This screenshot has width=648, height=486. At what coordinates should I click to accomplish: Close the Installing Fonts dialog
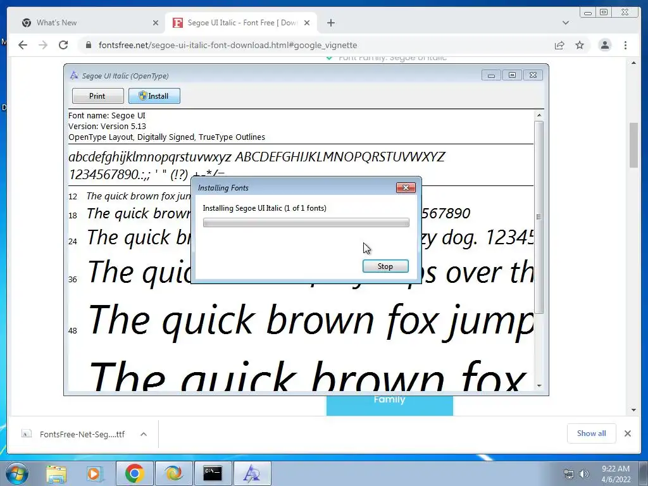406,187
